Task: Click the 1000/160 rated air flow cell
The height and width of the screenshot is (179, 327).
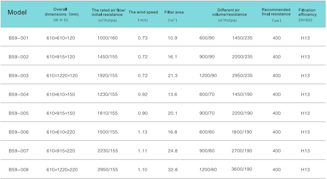Action: point(108,38)
